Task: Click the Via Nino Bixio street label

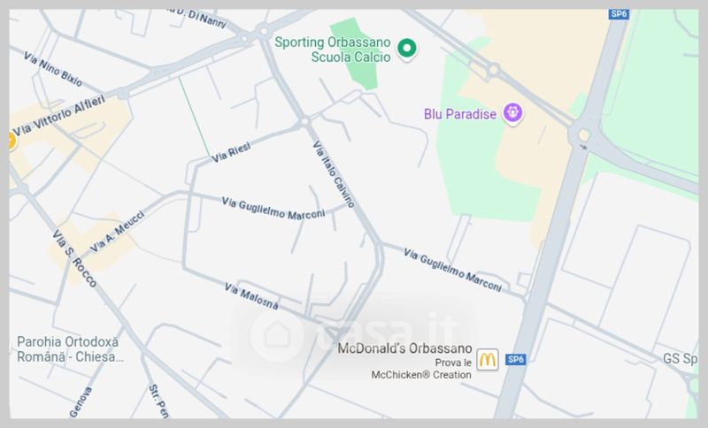Action: pos(53,69)
